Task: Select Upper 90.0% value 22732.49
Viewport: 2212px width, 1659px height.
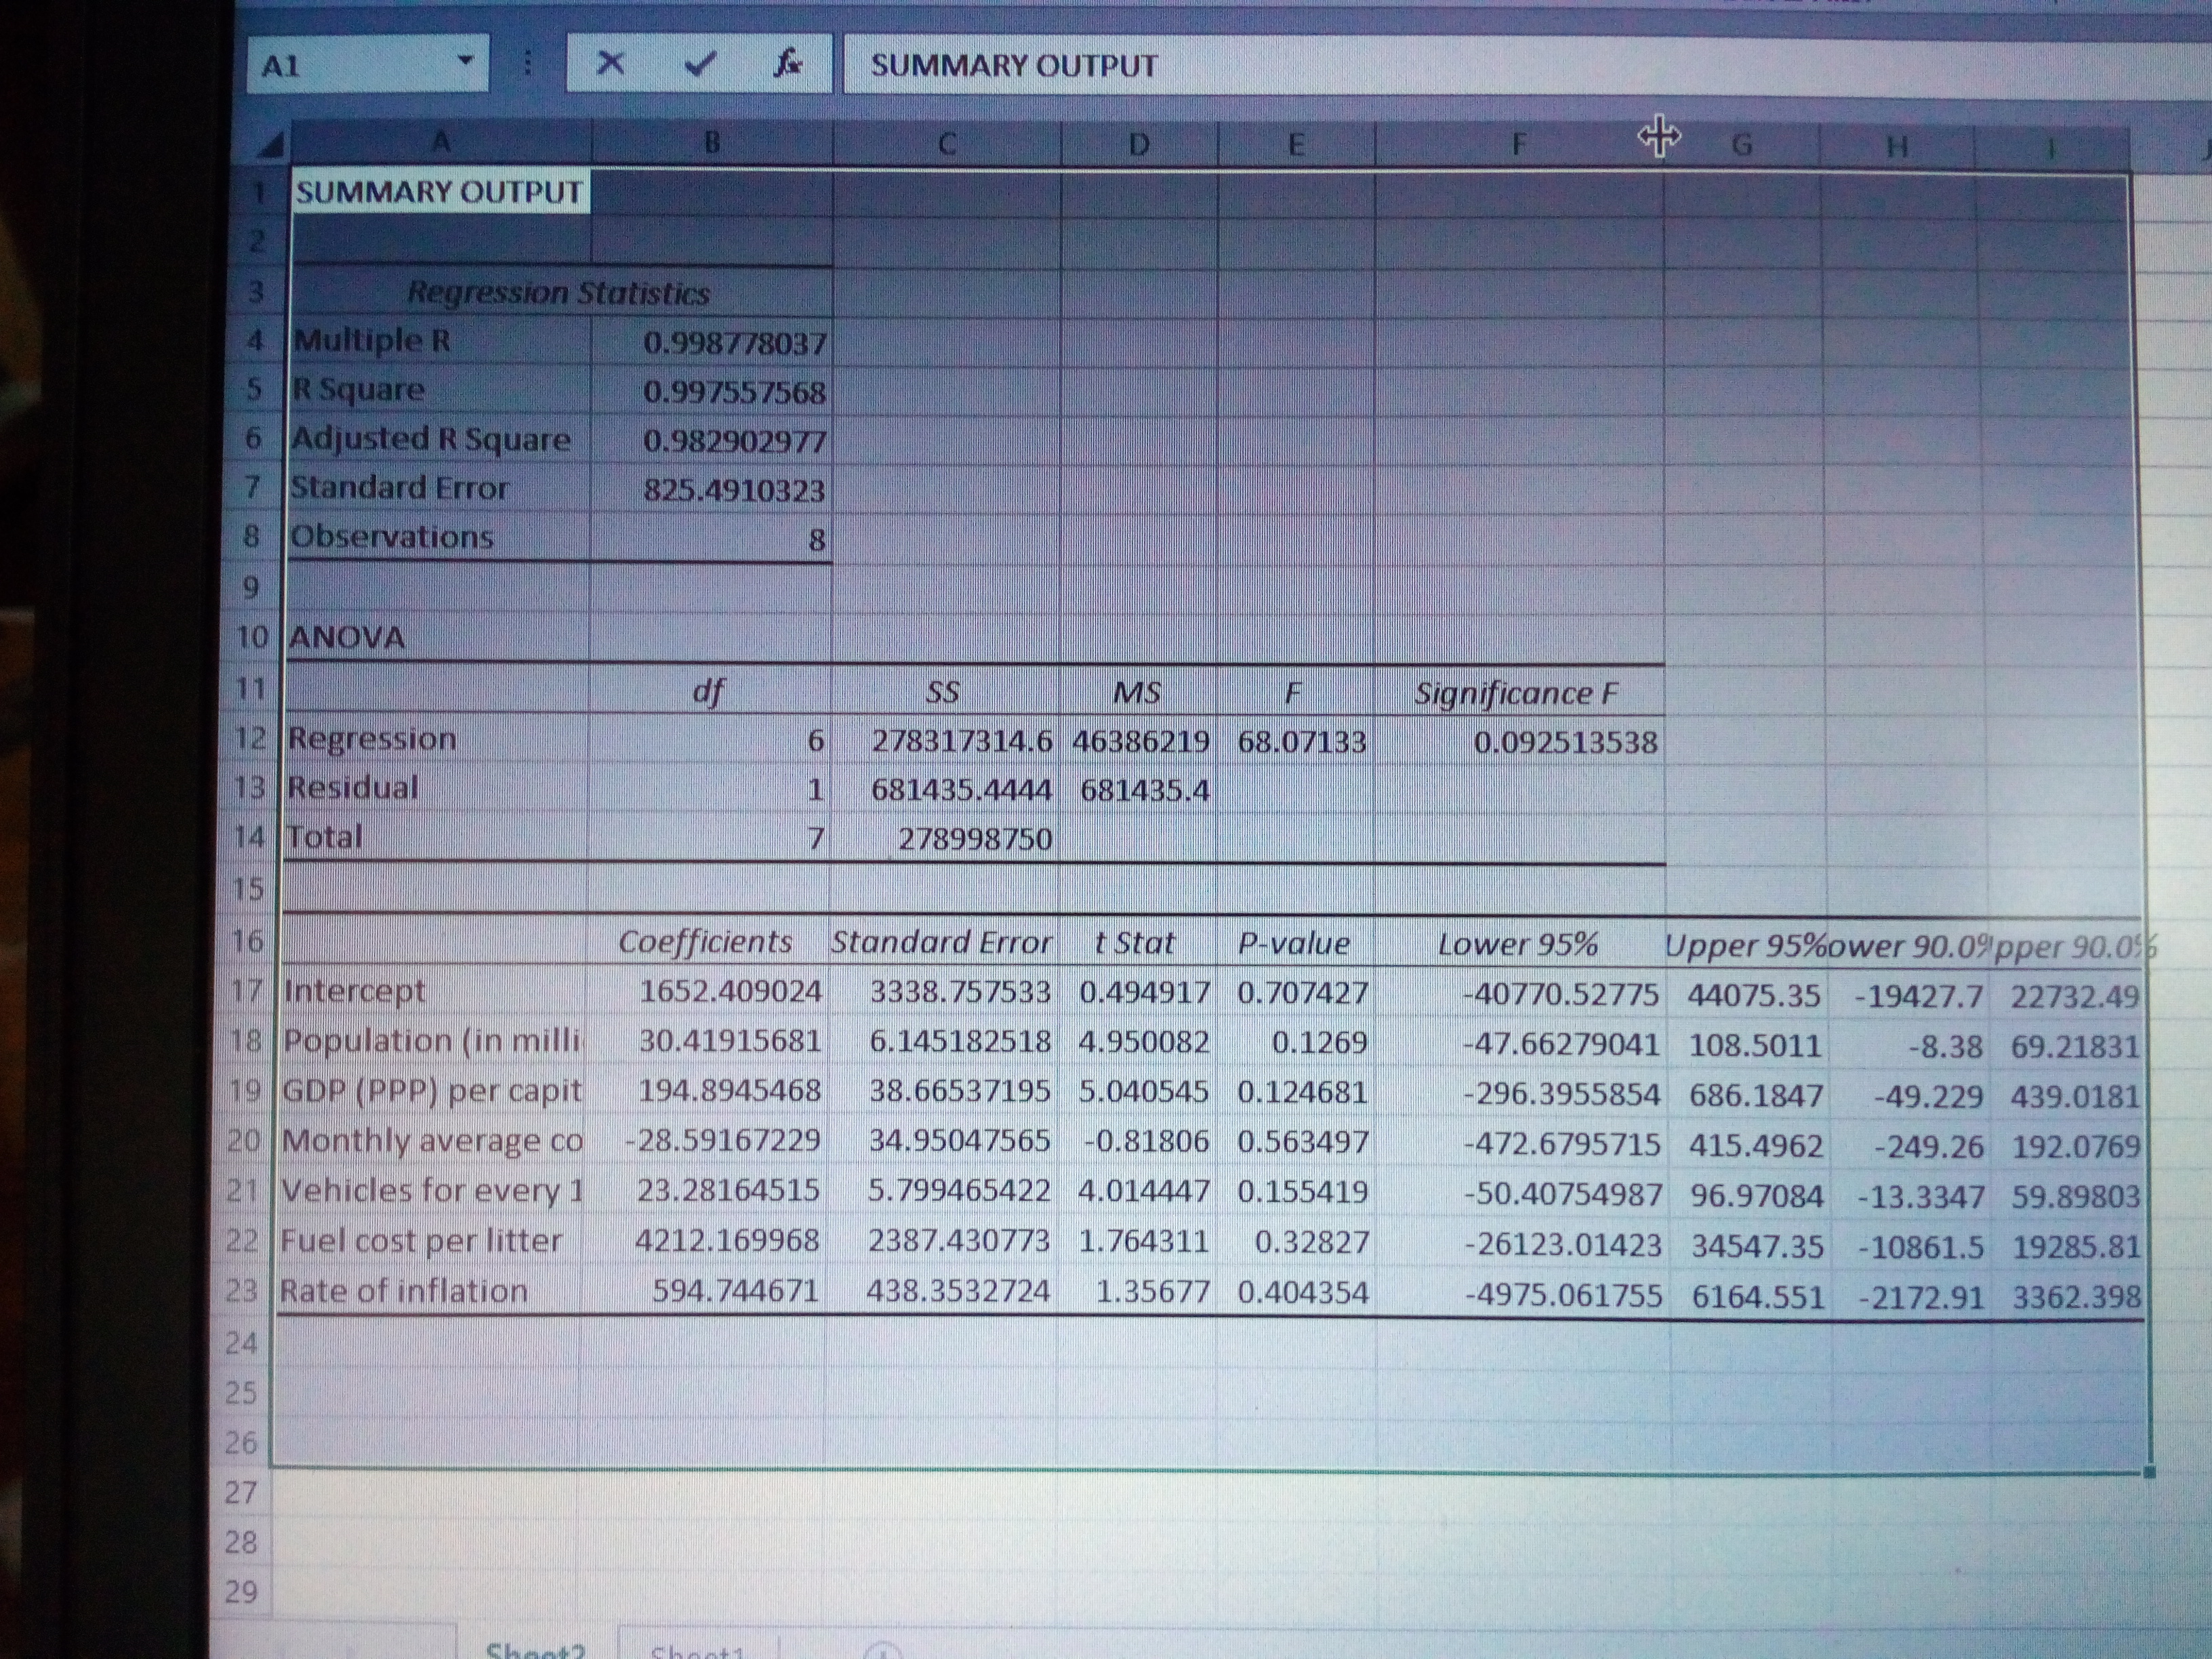Action: click(2075, 996)
